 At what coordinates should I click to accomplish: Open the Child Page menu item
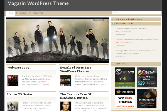click(x=38, y=13)
